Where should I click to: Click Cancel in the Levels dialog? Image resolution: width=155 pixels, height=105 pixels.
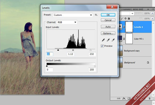(x=108, y=20)
